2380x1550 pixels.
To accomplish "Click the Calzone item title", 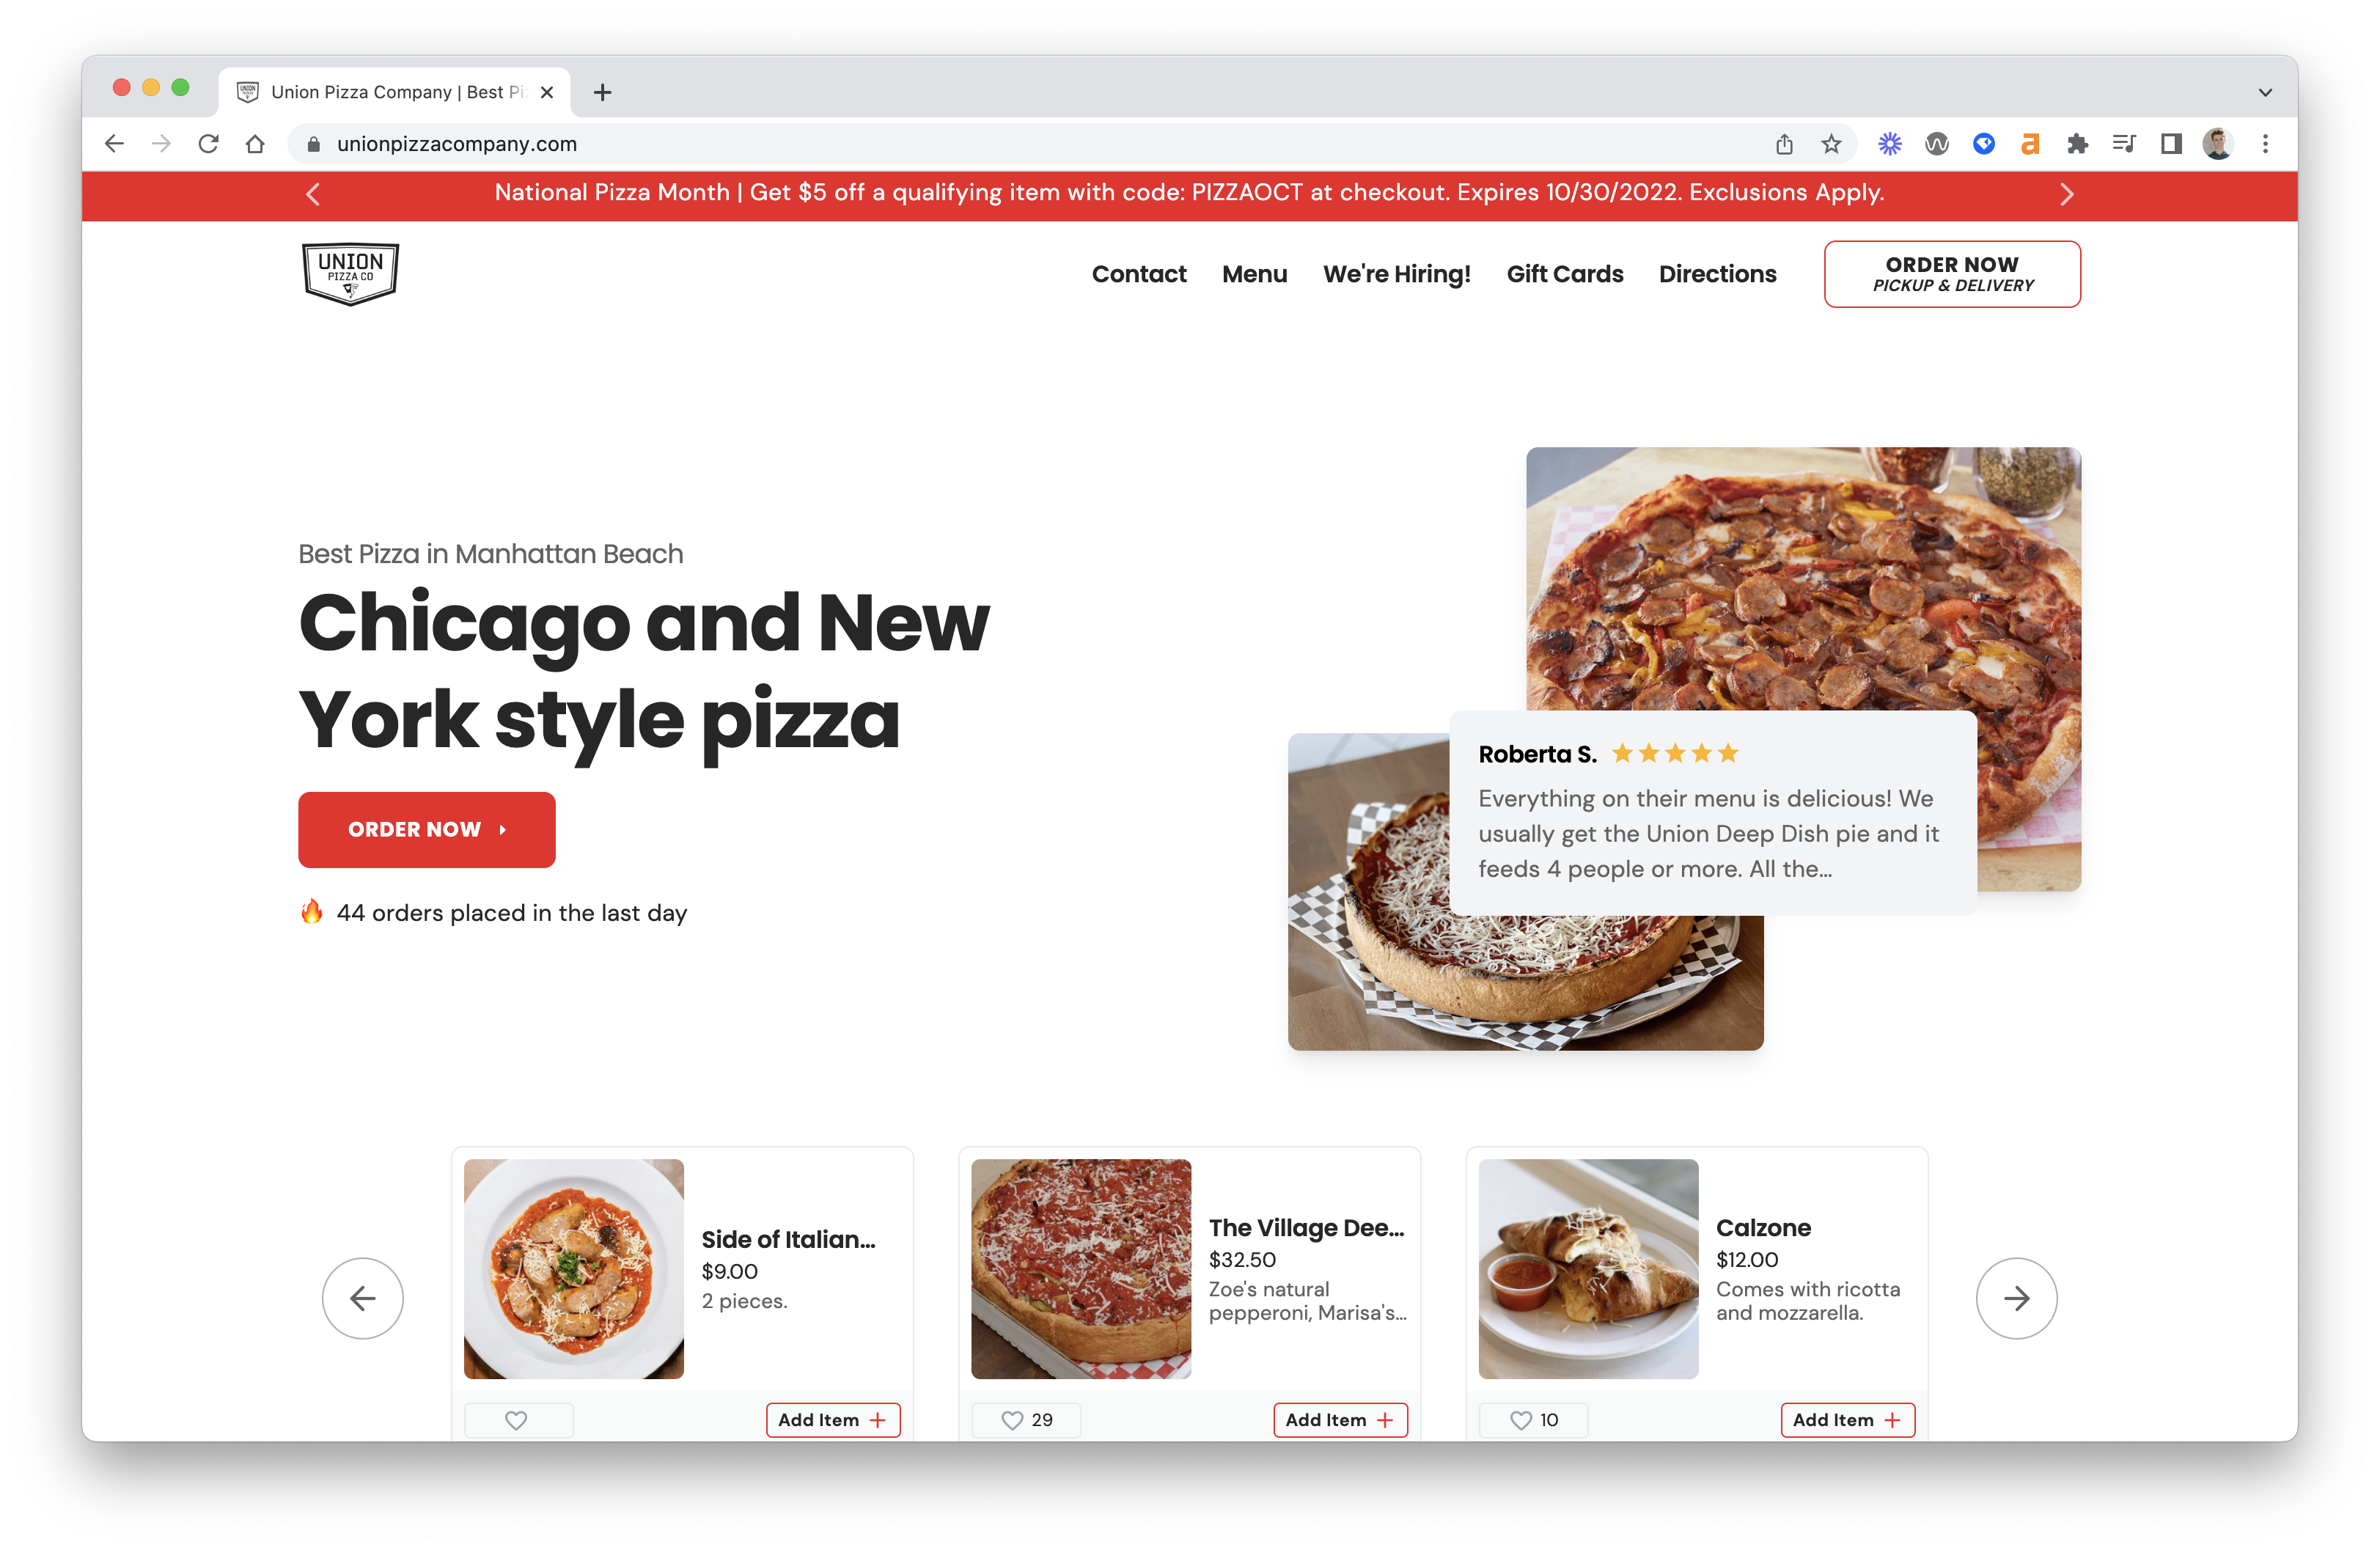I will click(x=1763, y=1227).
